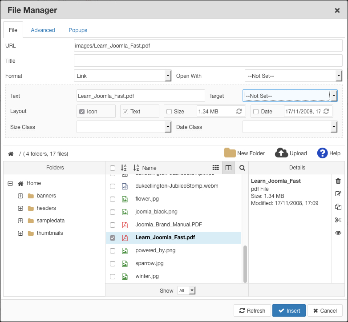Click into the Title input field
348x322 pixels.
(x=208, y=60)
